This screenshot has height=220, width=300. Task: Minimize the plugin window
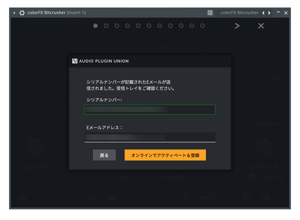[x=278, y=12]
